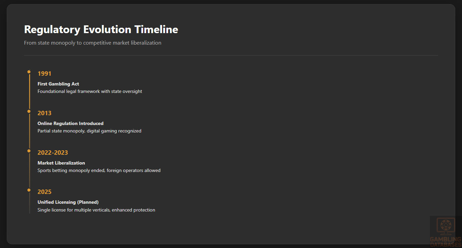Select the 2013 timeline marker dot
The image size is (462, 248).
click(29, 111)
